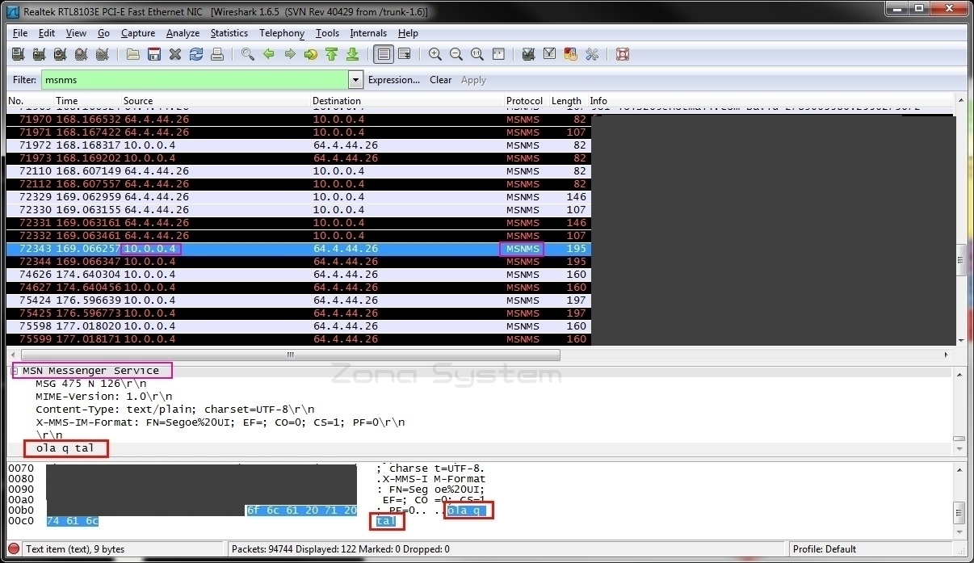Edit display filters icon

[550, 54]
